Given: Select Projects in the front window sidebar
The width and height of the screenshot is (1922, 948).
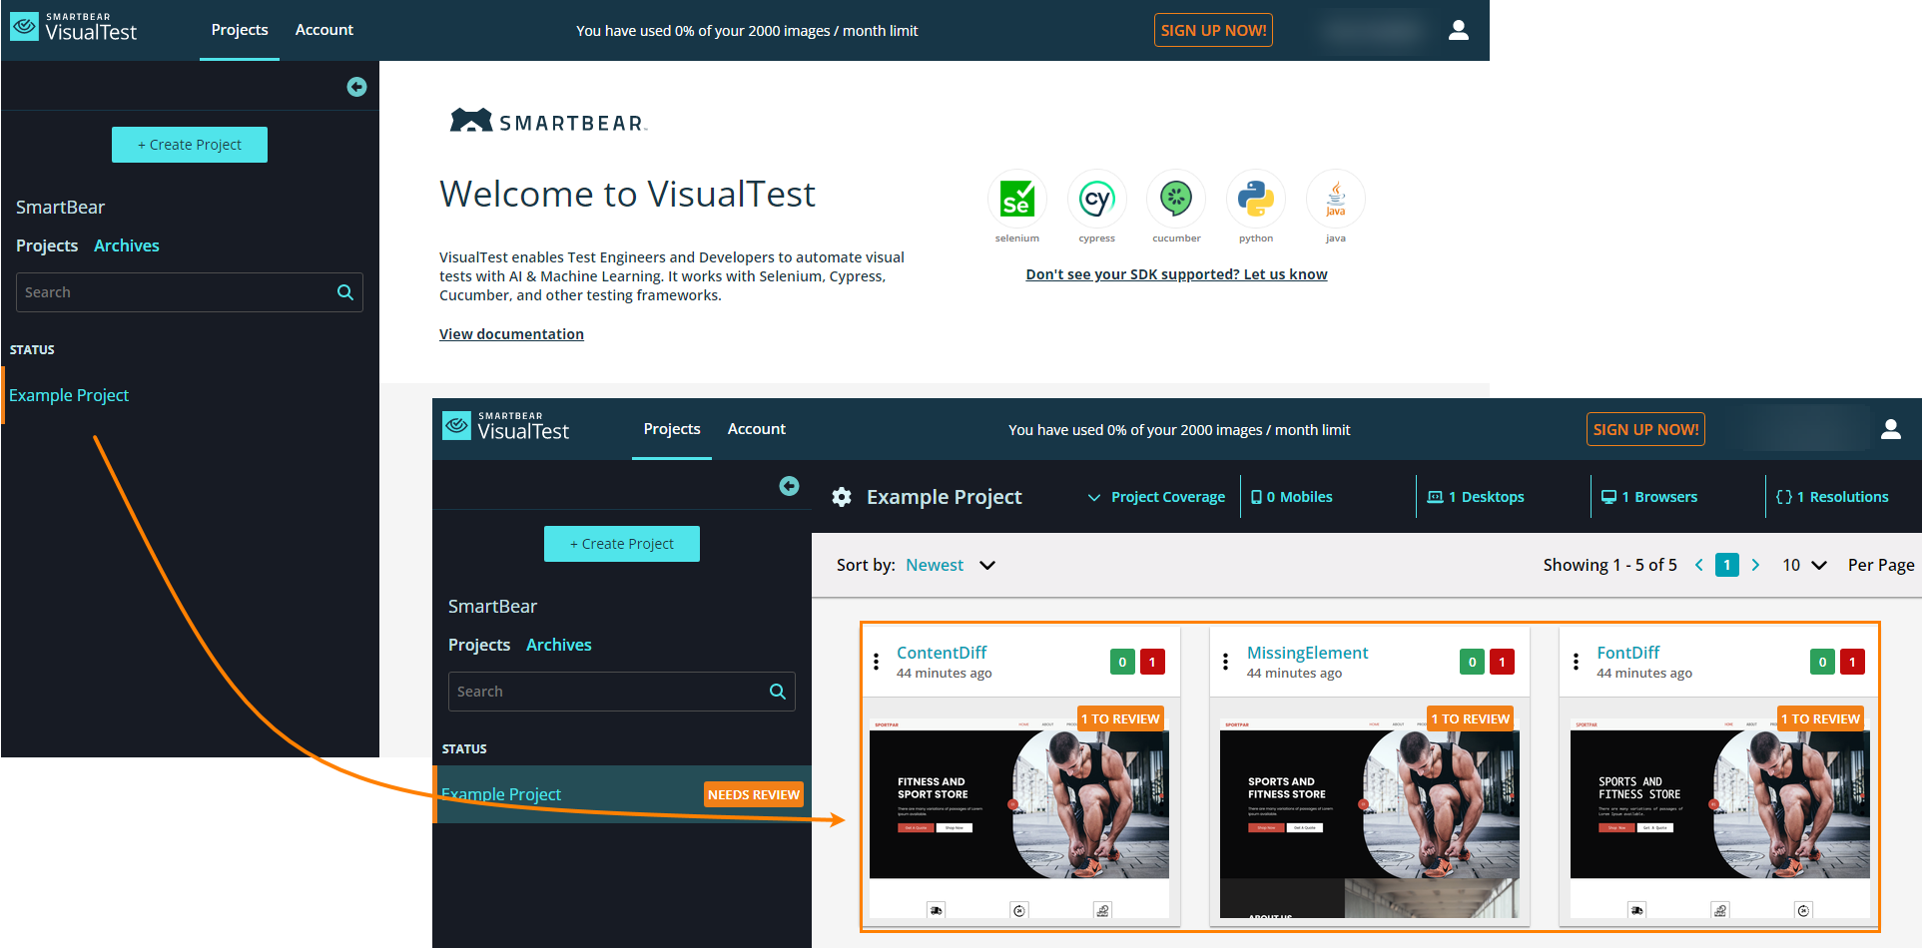Looking at the screenshot, I should point(479,645).
